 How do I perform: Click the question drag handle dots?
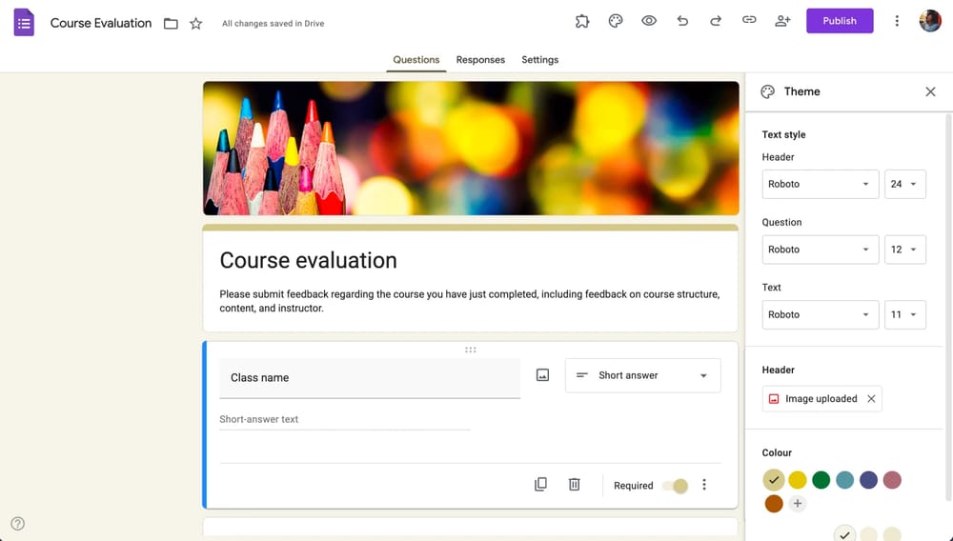tap(471, 350)
